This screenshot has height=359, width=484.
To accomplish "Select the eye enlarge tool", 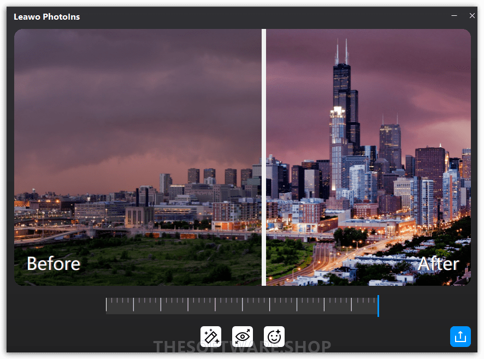I will click(x=243, y=336).
